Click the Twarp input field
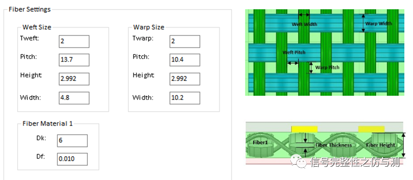This screenshot has height=180, width=413. point(185,42)
